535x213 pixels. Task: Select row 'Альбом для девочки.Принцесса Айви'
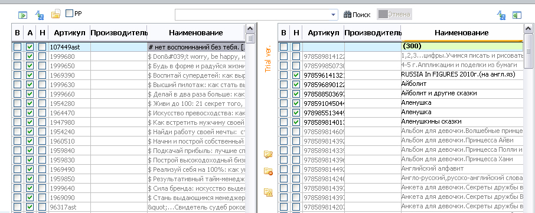tap(400, 141)
